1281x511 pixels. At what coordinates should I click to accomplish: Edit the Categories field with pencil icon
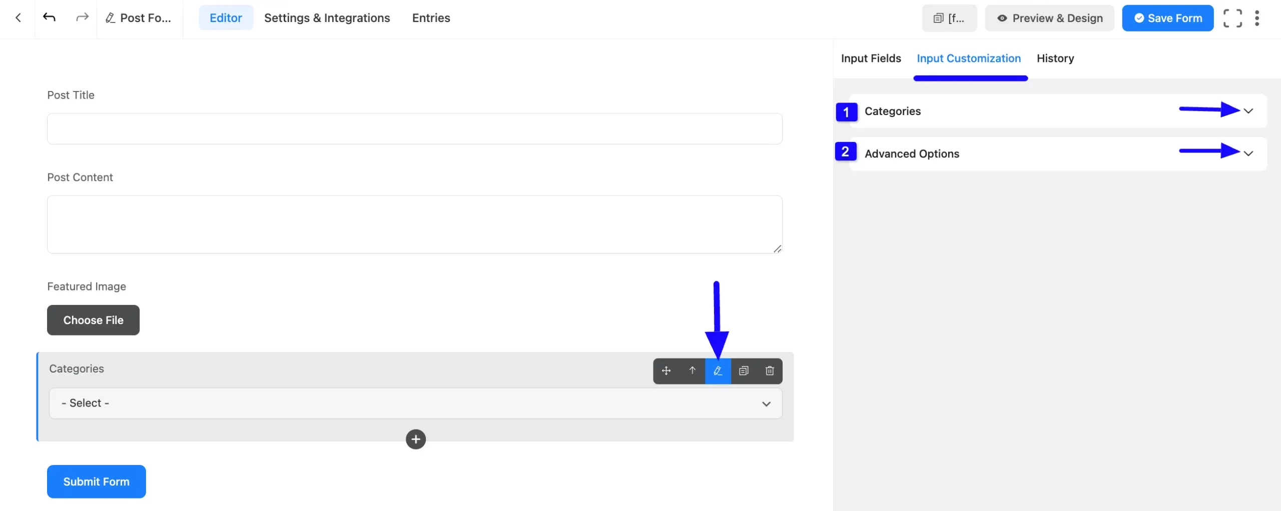click(718, 371)
